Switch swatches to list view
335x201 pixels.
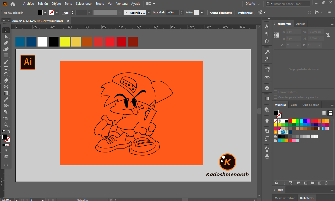pyautogui.click(x=324, y=113)
